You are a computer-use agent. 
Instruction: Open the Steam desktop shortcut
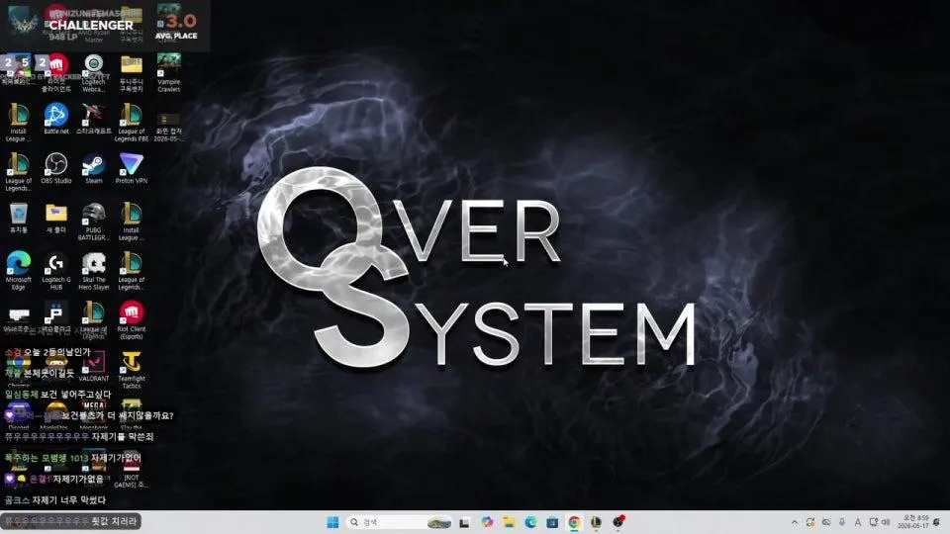pyautogui.click(x=93, y=168)
